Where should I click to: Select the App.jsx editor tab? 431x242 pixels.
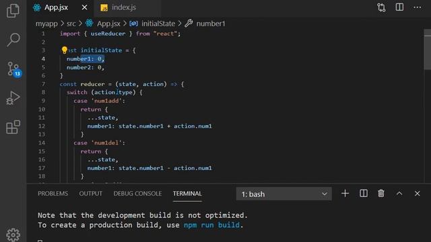click(56, 7)
